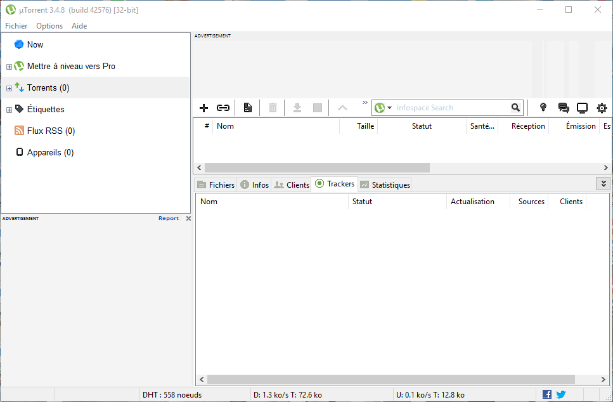Sort torrent list by Nom column
Image resolution: width=613 pixels, height=402 pixels.
coord(276,126)
